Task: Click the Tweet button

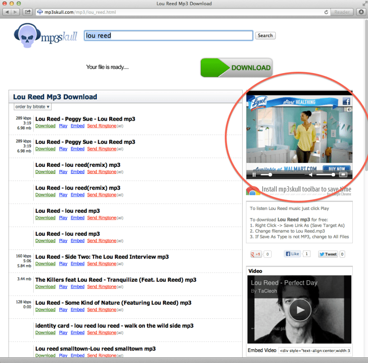Action: point(328,254)
